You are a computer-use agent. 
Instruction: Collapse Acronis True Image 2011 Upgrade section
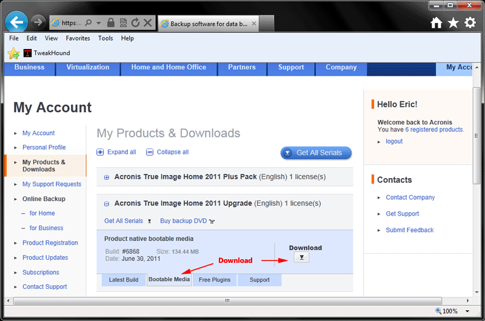(107, 204)
